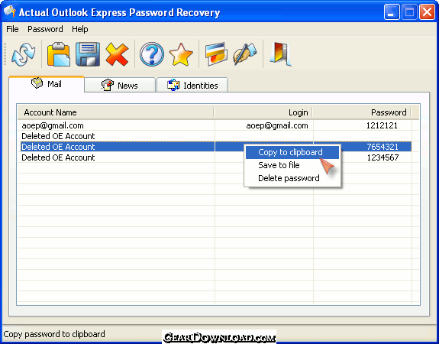Click the gold star toolbar icon
The image size is (439, 344).
coord(181,54)
